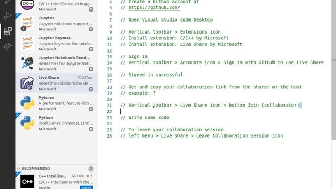
Task: Open the https://github.com/ link
Action: [154, 7]
